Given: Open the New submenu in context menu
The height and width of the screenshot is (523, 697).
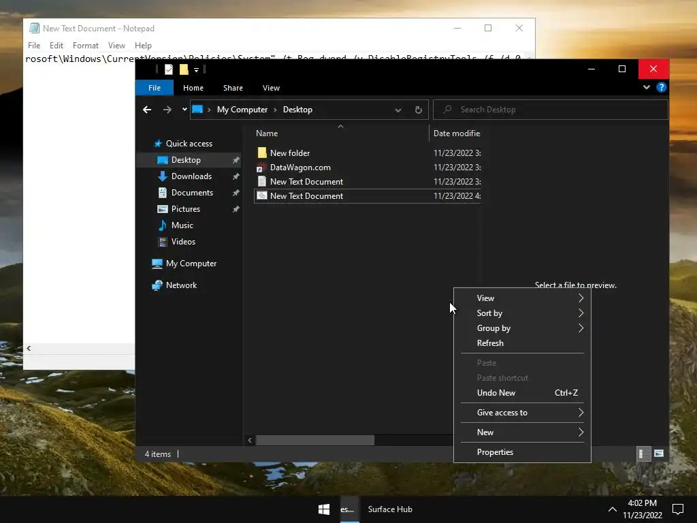Looking at the screenshot, I should click(x=522, y=432).
